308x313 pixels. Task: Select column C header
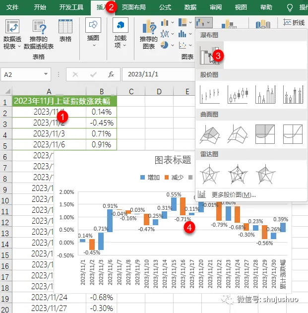click(131, 91)
